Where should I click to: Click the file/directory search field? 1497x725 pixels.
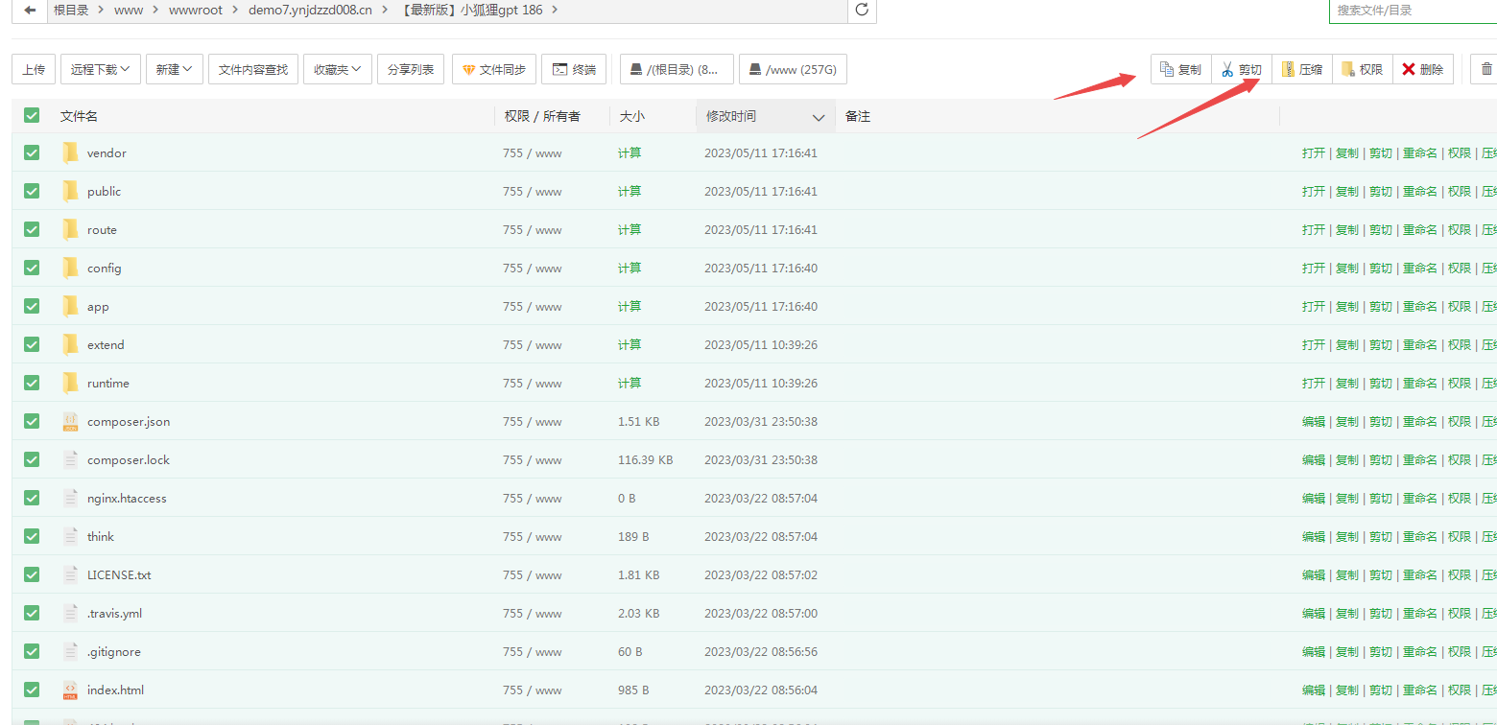coord(1411,10)
